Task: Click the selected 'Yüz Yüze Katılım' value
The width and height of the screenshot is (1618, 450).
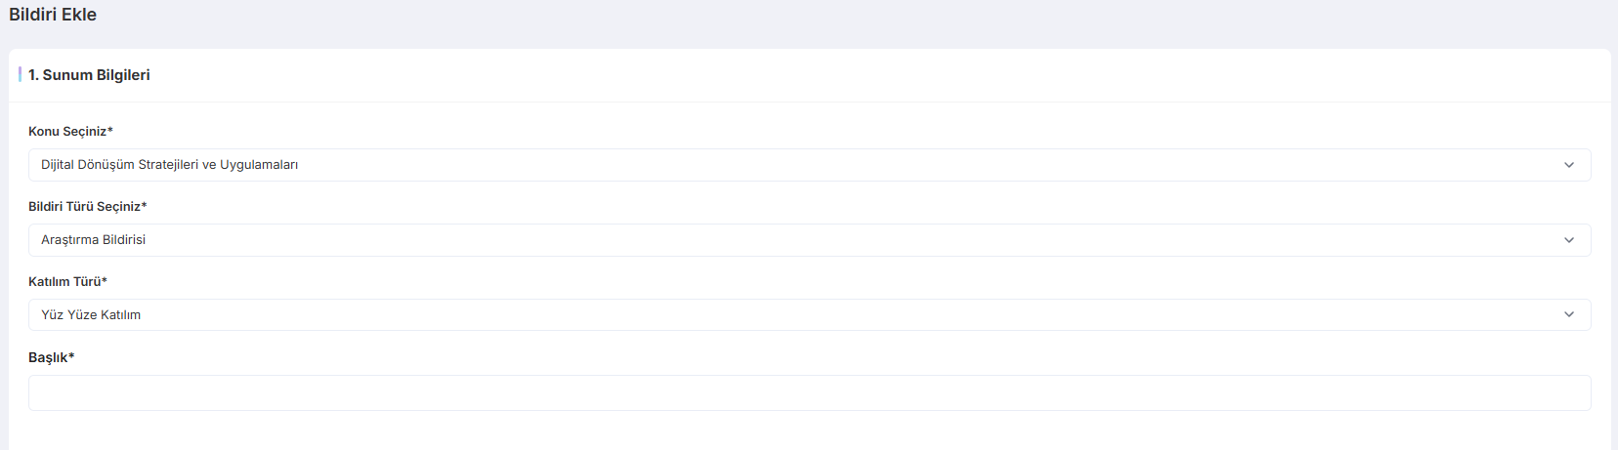Action: tap(91, 315)
